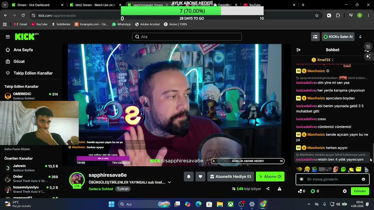This screenshot has height=210, width=374.
Task: Follow the channel with the heart icon
Action: coord(200,176)
